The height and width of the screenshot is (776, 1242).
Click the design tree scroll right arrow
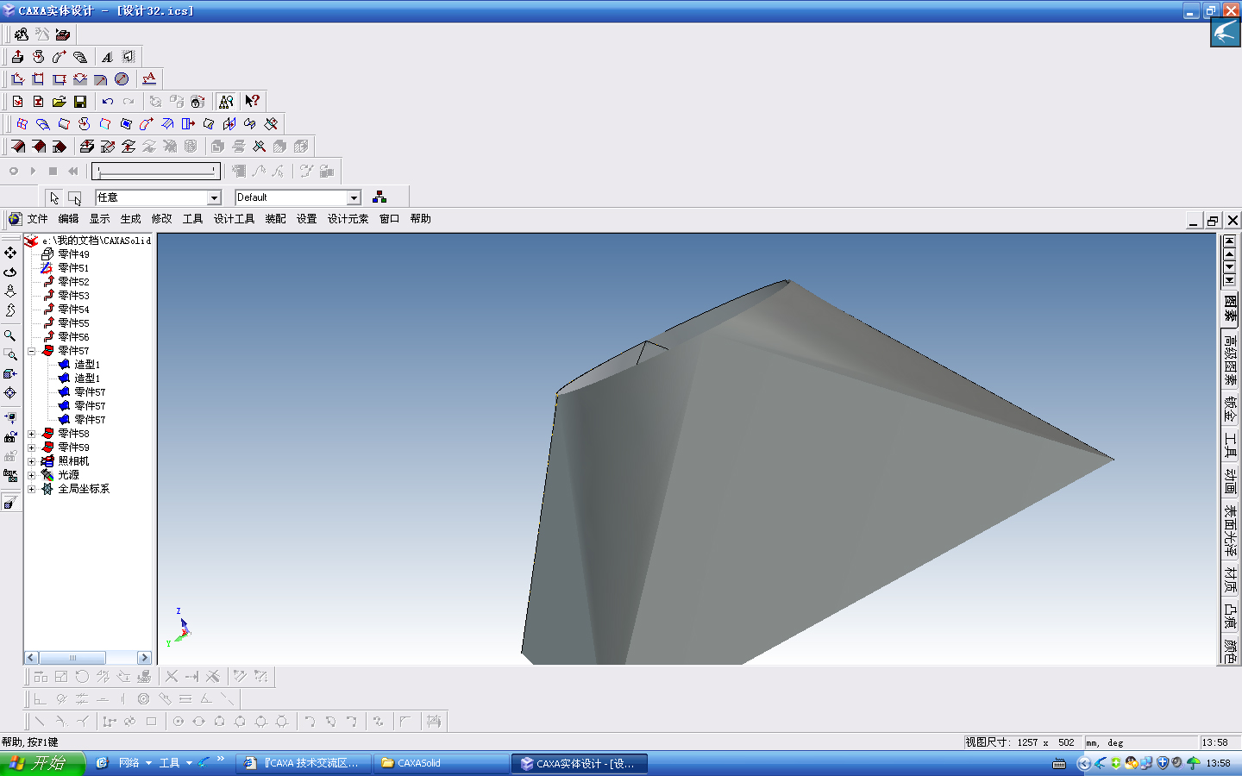pos(145,658)
